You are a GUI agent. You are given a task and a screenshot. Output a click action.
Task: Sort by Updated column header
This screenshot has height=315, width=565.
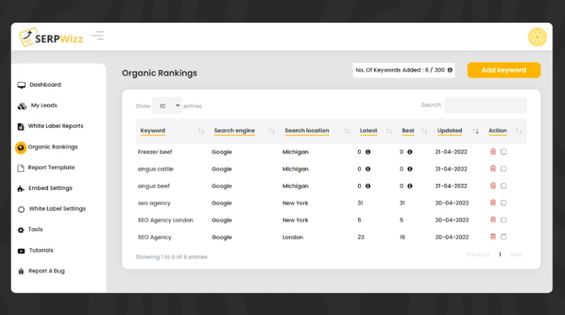[x=450, y=131]
